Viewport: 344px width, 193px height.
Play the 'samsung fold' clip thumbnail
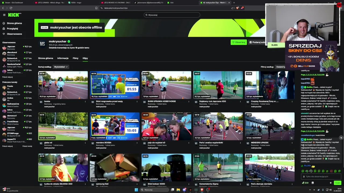click(x=115, y=168)
